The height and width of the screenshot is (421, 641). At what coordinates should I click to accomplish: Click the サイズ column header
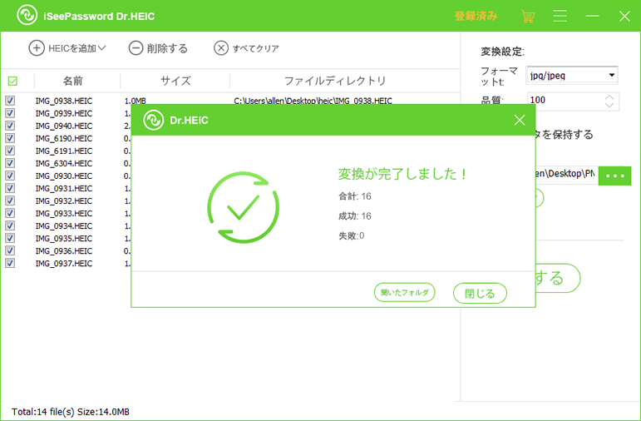pos(175,81)
